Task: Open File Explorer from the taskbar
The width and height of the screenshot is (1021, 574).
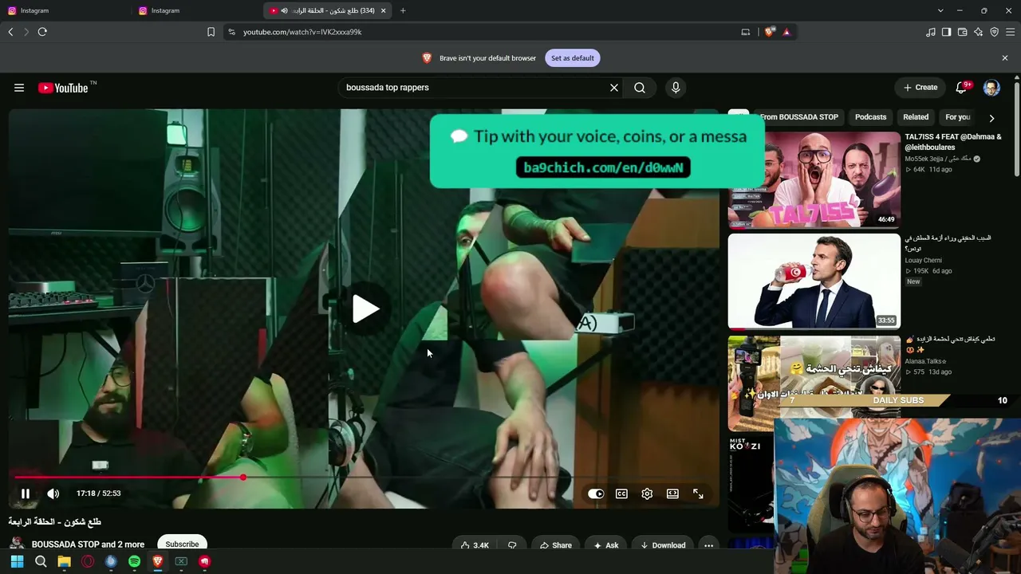Action: click(64, 561)
